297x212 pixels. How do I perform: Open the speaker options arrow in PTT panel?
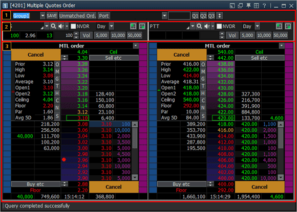[x=213, y=26]
